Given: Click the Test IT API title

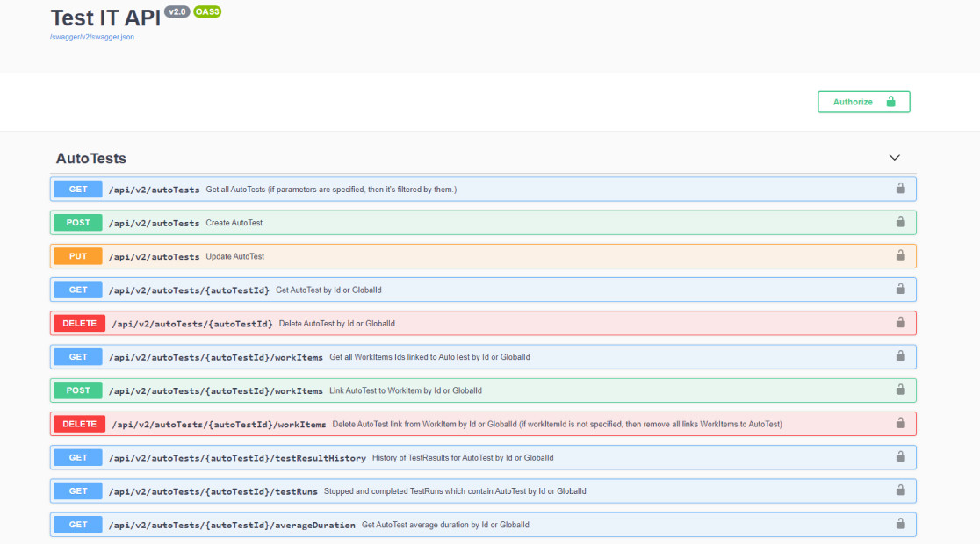Looking at the screenshot, I should click(x=105, y=18).
